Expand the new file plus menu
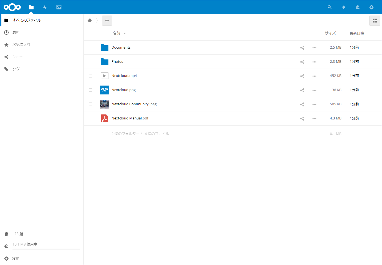The image size is (382, 265). [107, 21]
